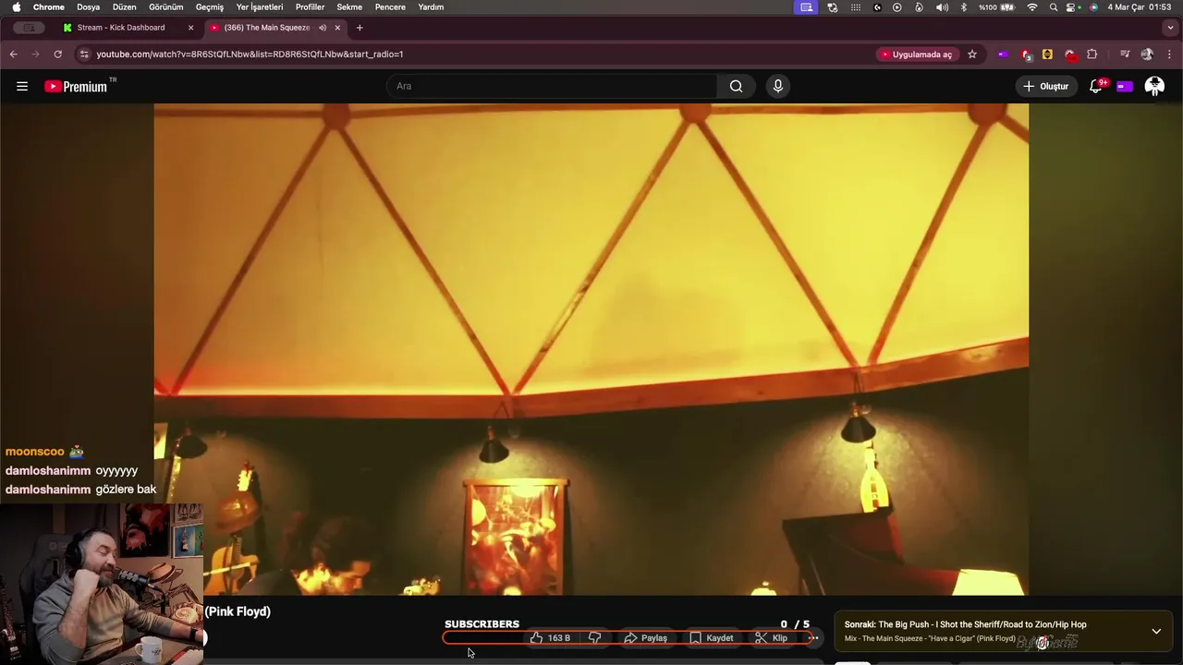1183x665 pixels.
Task: Open the YouTube account avatar menu
Action: 1154,86
